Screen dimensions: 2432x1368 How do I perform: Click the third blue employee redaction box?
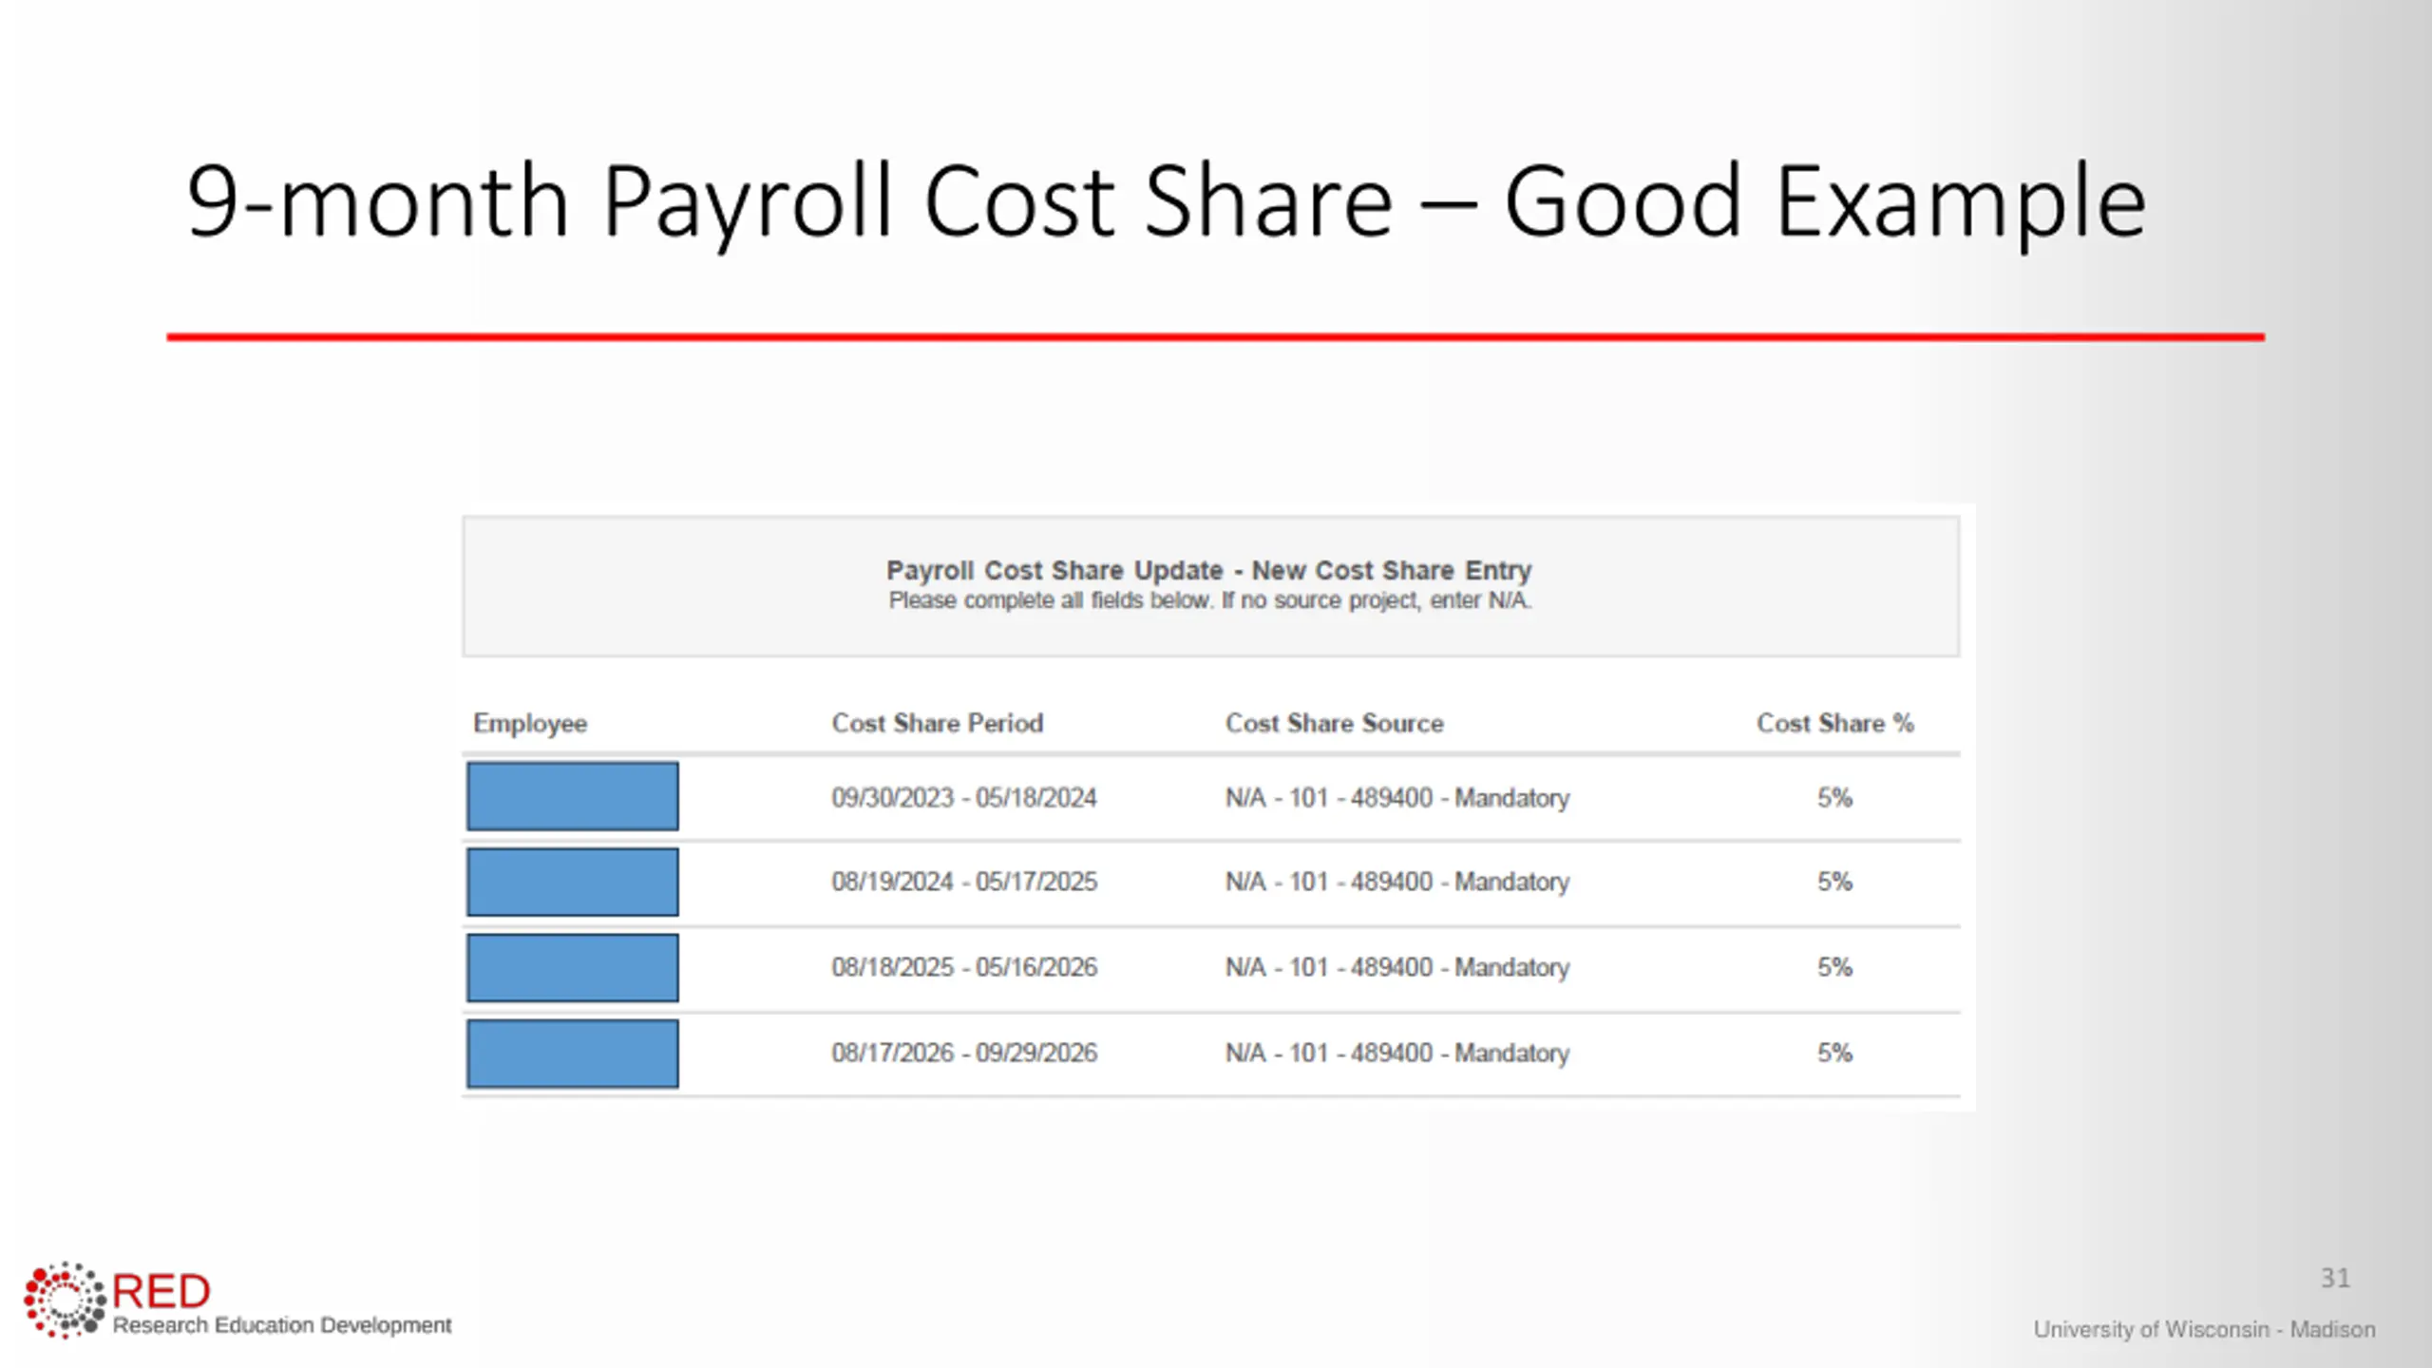[572, 967]
